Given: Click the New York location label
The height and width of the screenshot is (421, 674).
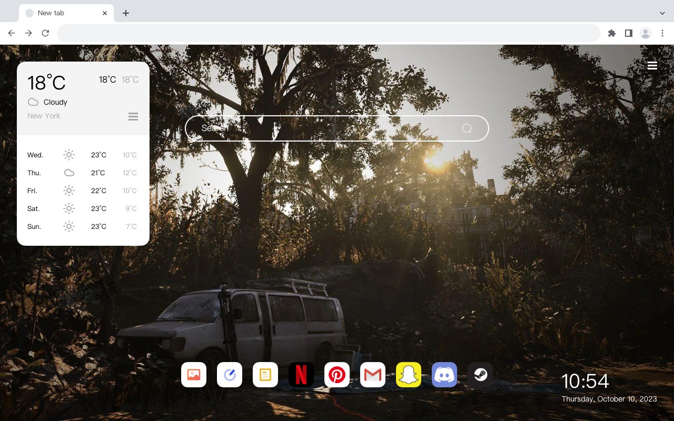Looking at the screenshot, I should [44, 116].
